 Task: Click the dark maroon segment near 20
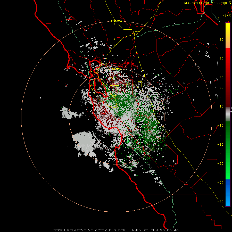(228, 98)
